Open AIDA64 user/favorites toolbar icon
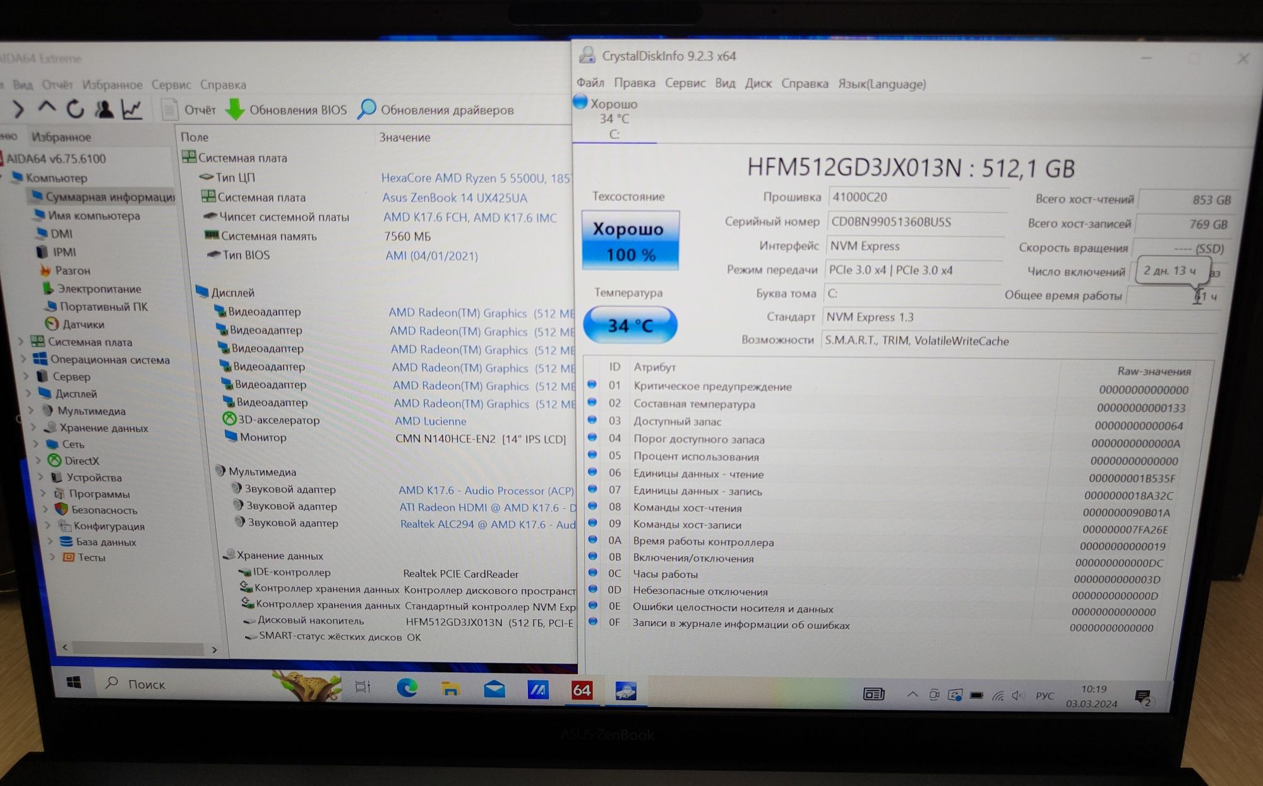 (x=104, y=109)
